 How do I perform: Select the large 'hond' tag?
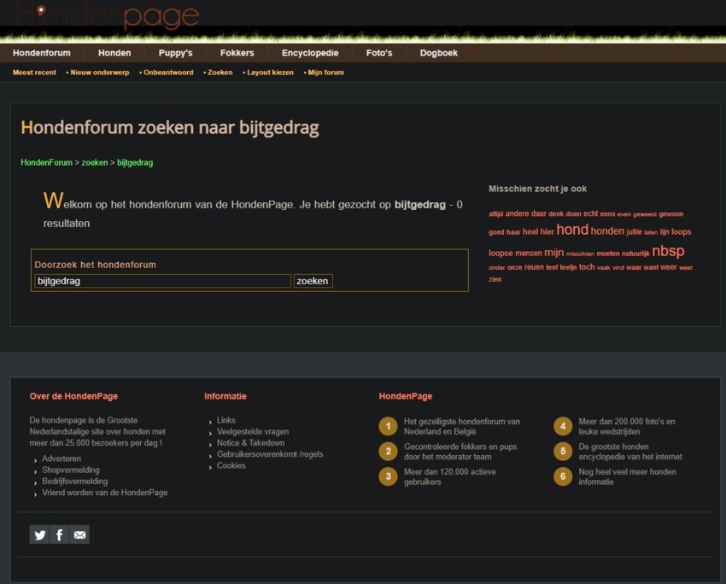tap(572, 230)
